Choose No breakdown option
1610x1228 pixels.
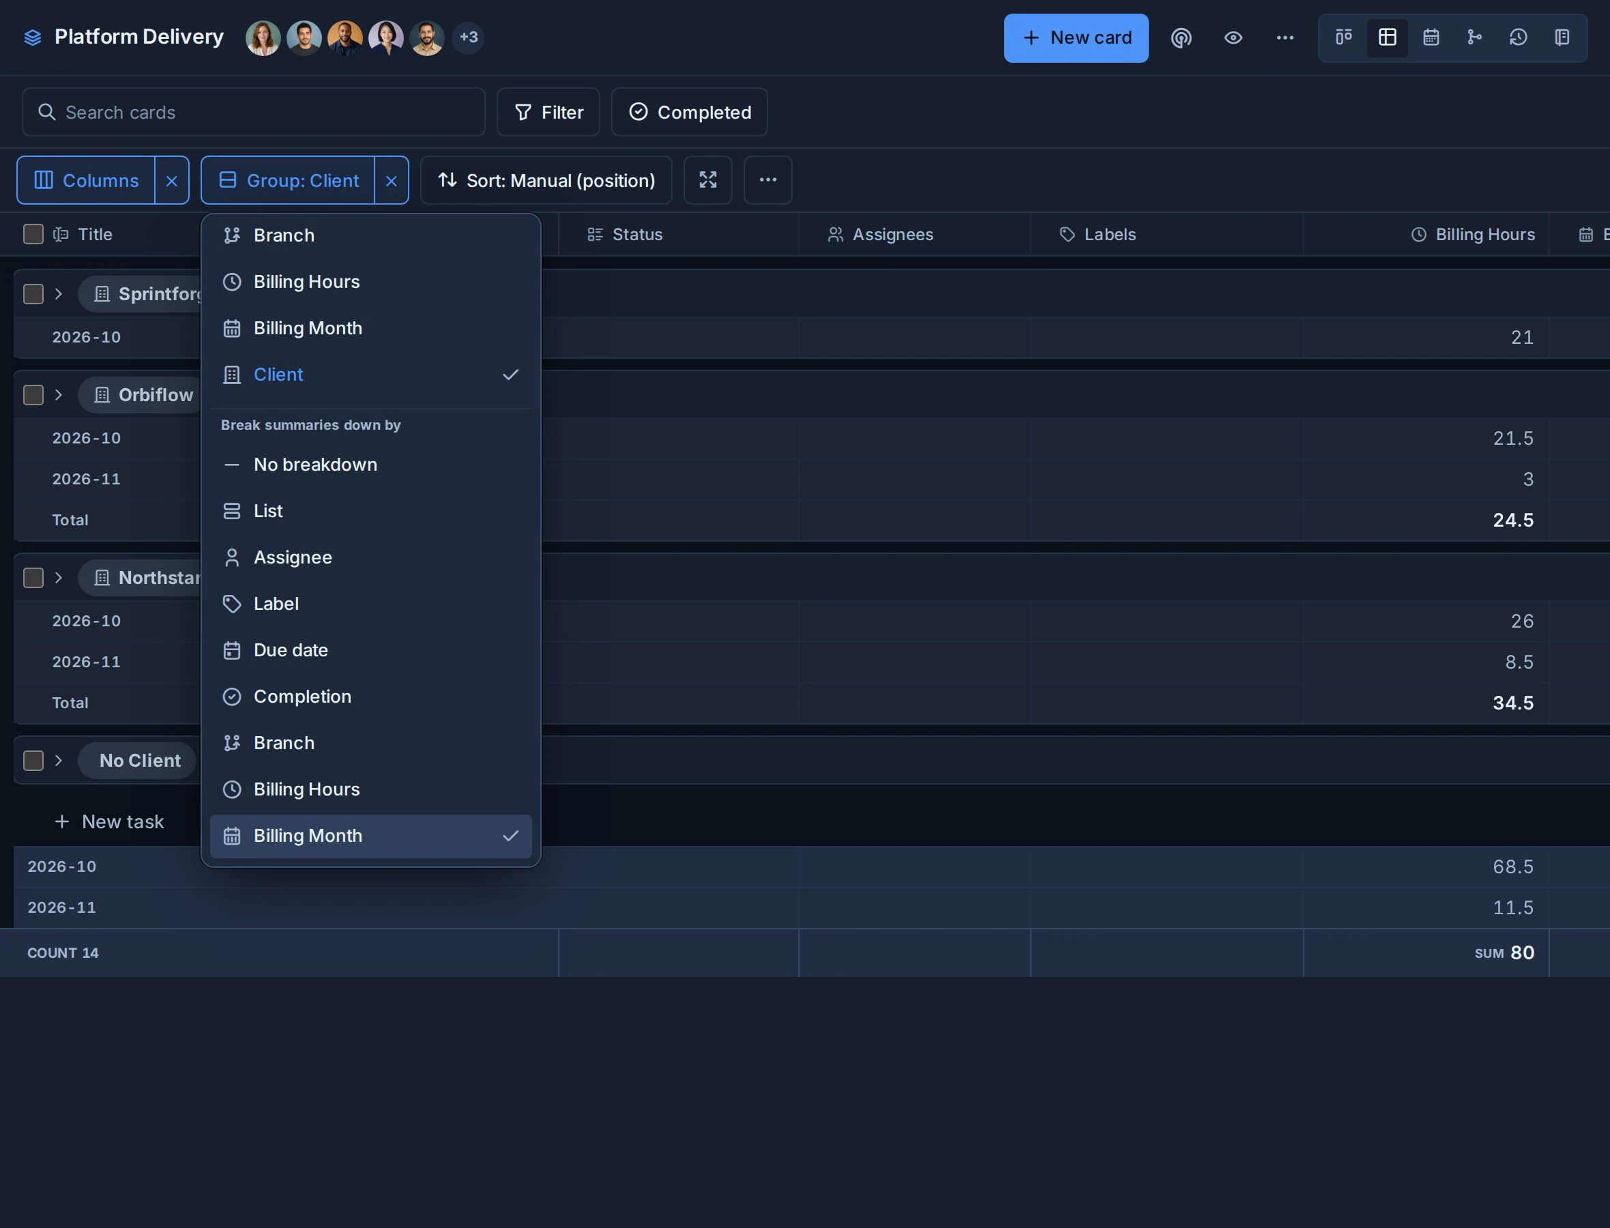pyautogui.click(x=370, y=465)
